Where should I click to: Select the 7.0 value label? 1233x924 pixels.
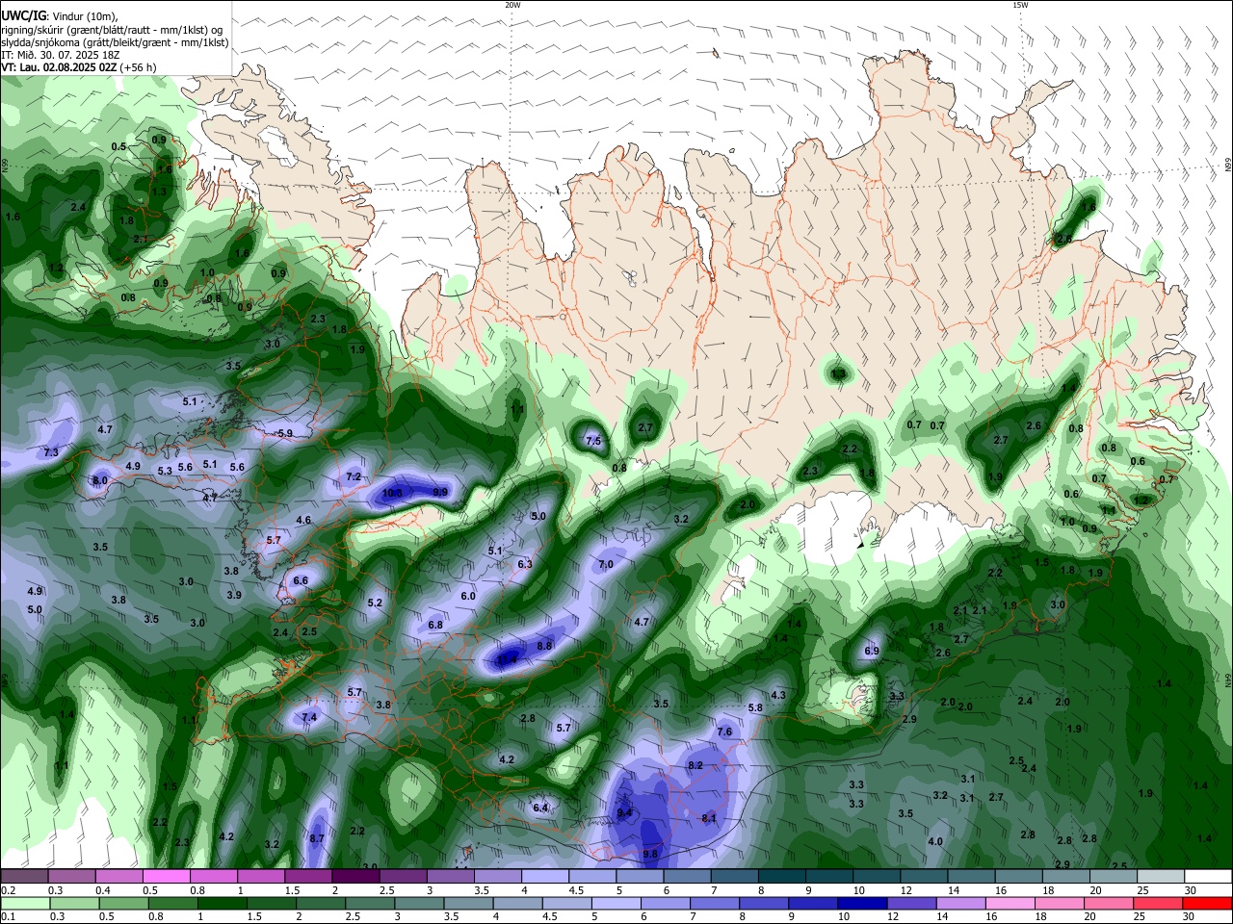click(x=606, y=565)
